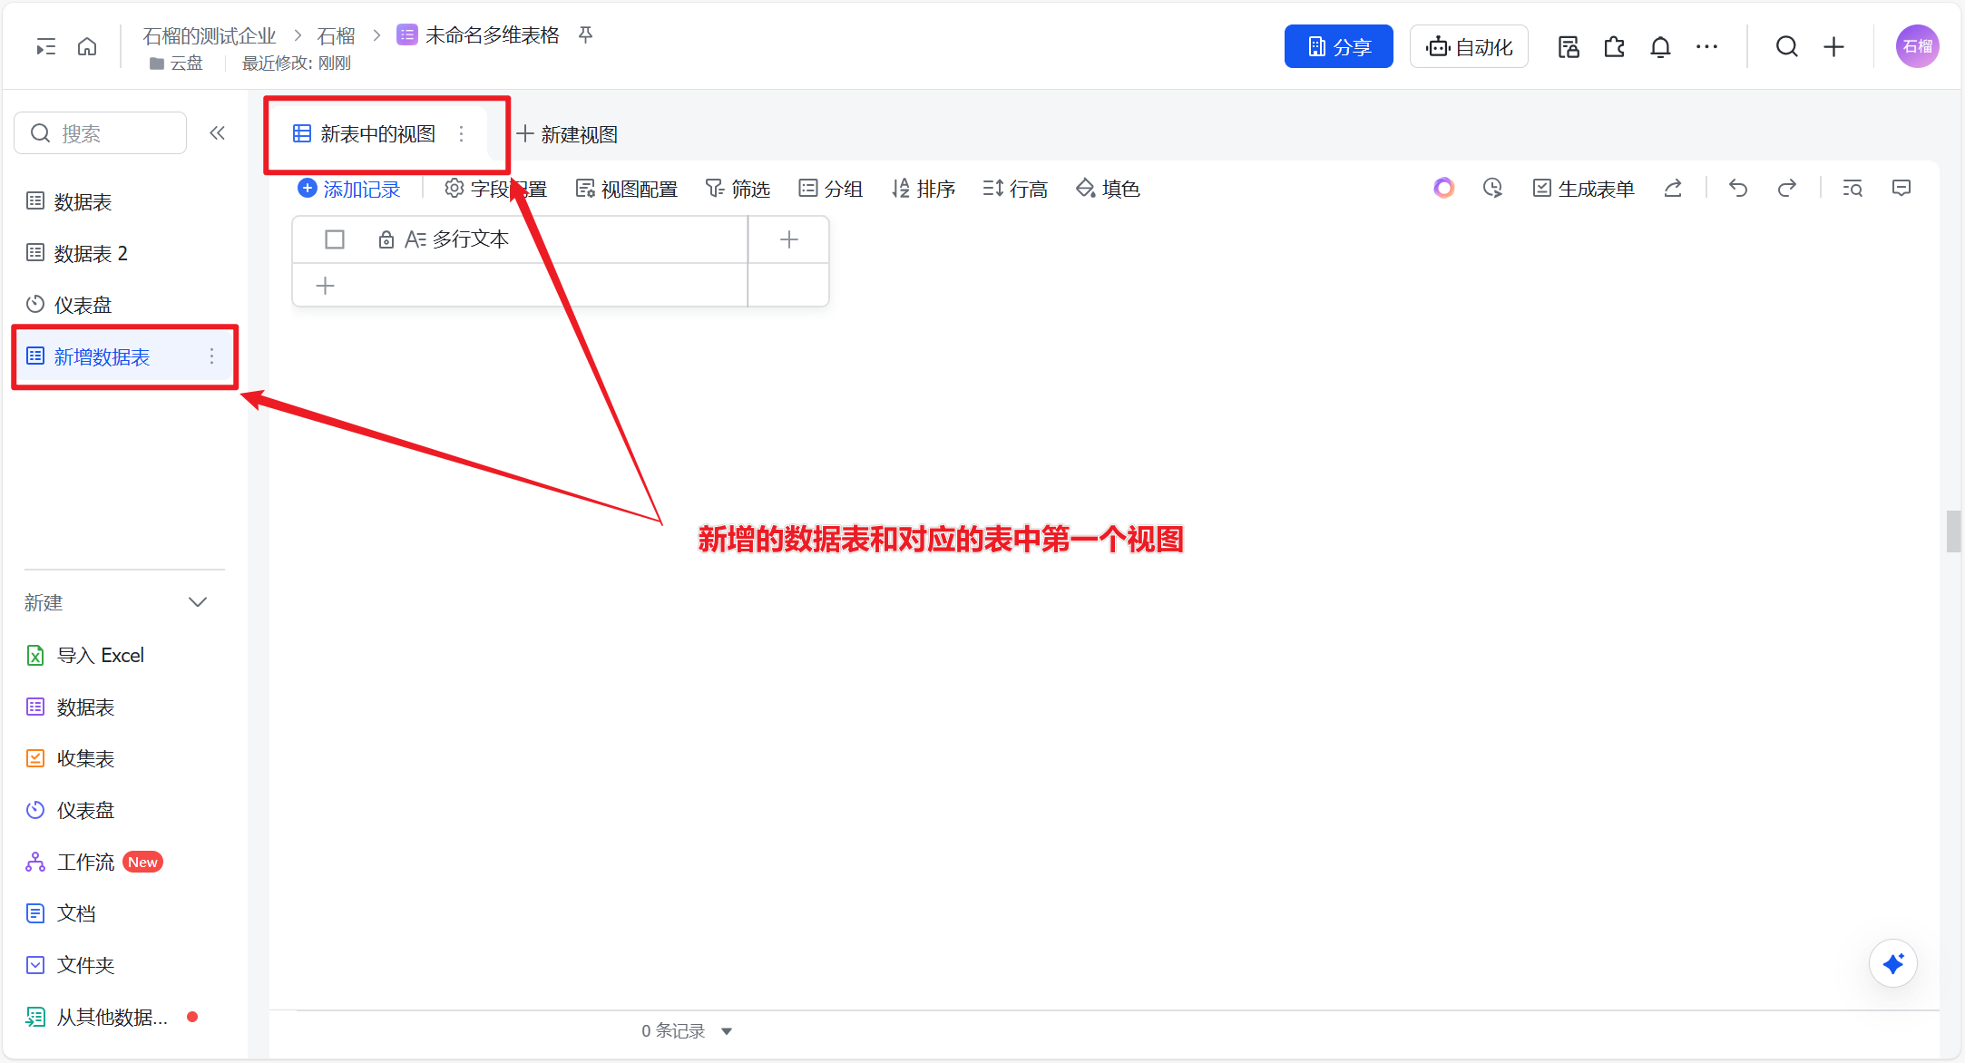
Task: Open the 0 条记录 dropdown arrow
Action: [x=727, y=1031]
